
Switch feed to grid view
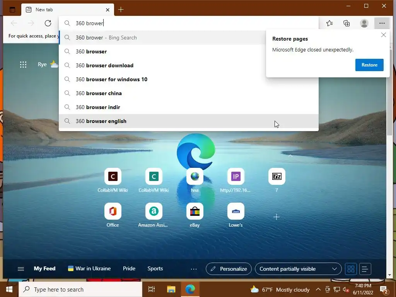[x=351, y=269]
